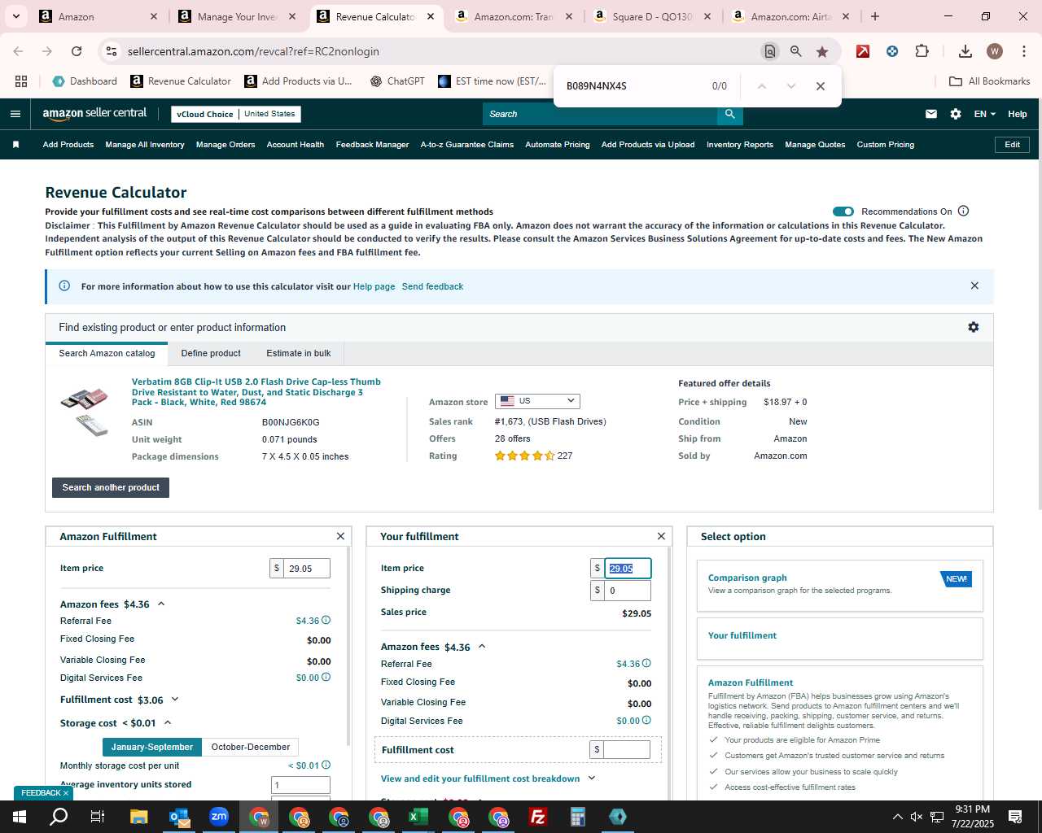This screenshot has width=1042, height=833.
Task: Open the Help page link
Action: click(x=374, y=286)
